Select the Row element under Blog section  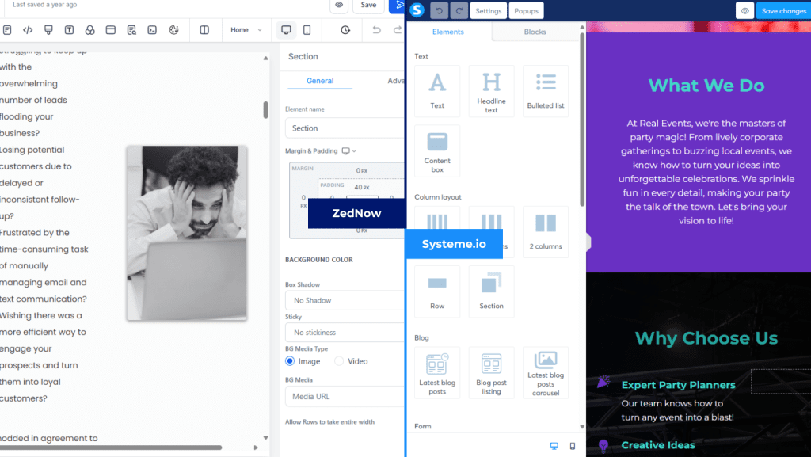click(437, 290)
